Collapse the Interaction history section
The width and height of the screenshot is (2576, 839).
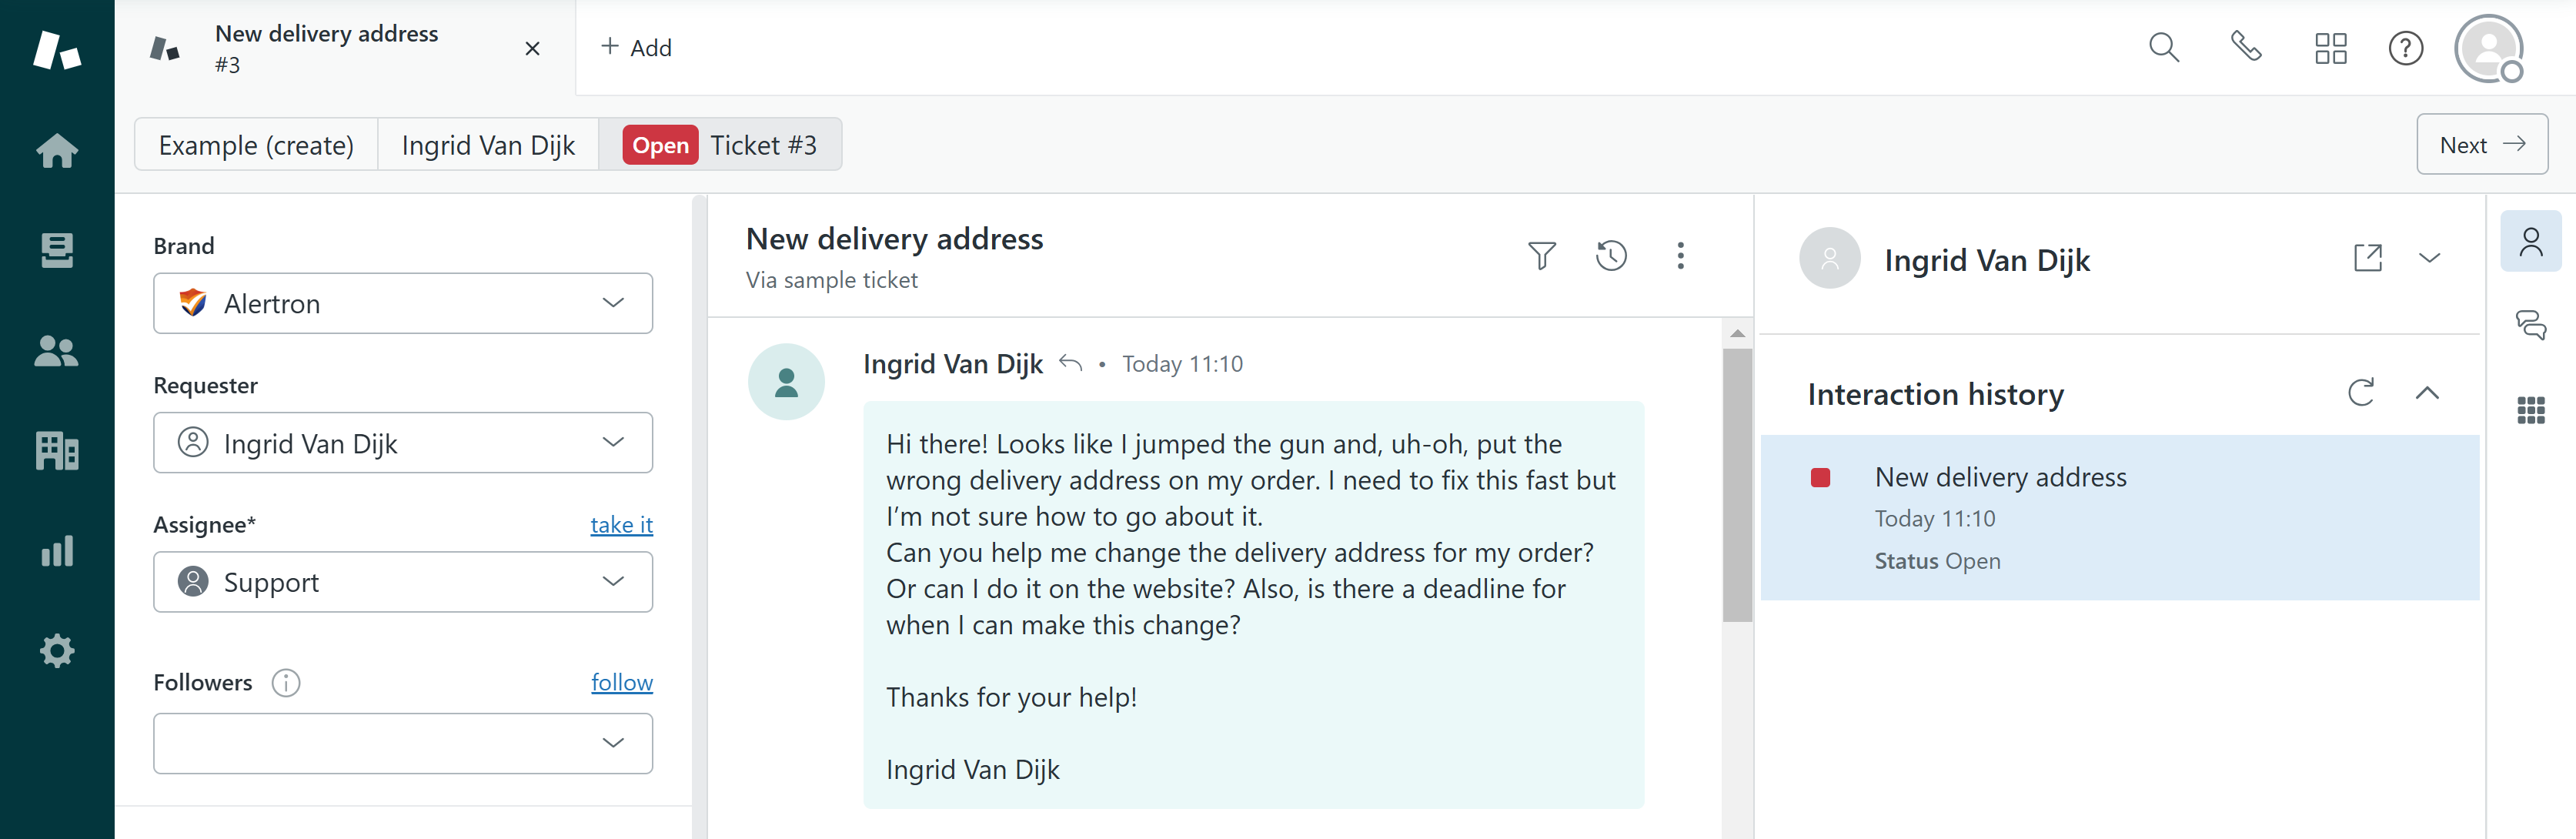2428,393
